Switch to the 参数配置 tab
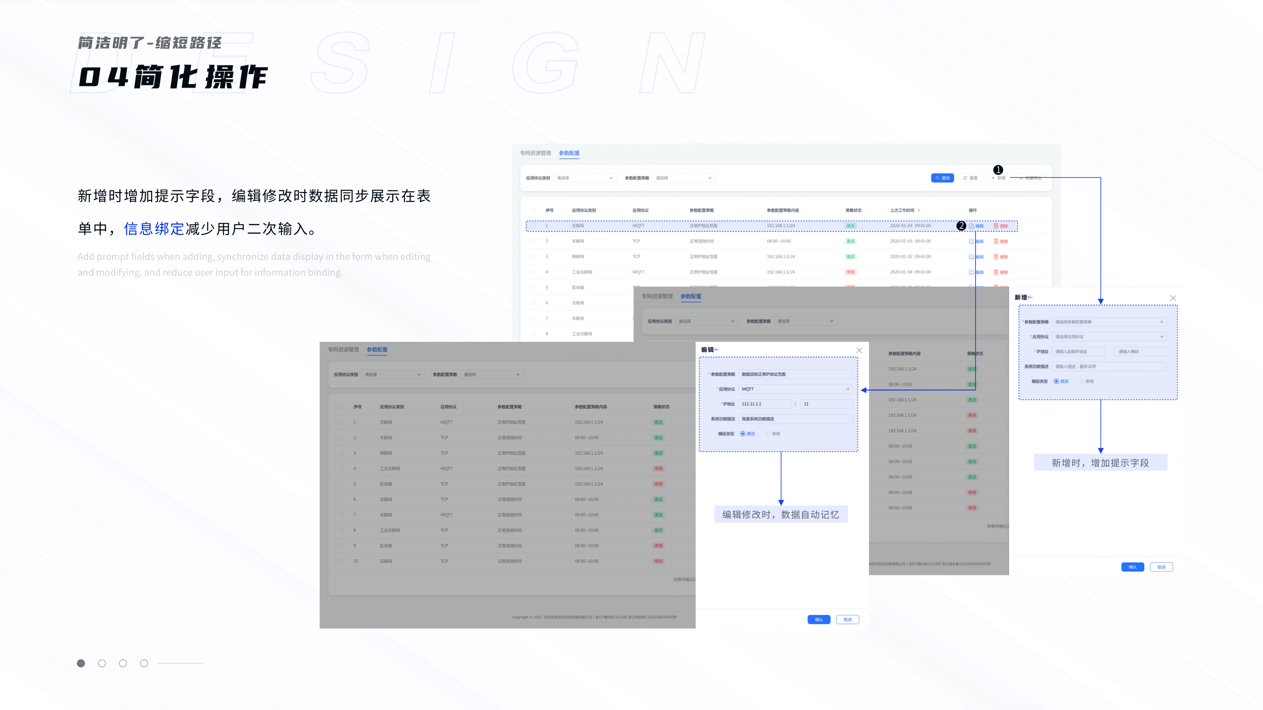The height and width of the screenshot is (710, 1263). point(569,153)
